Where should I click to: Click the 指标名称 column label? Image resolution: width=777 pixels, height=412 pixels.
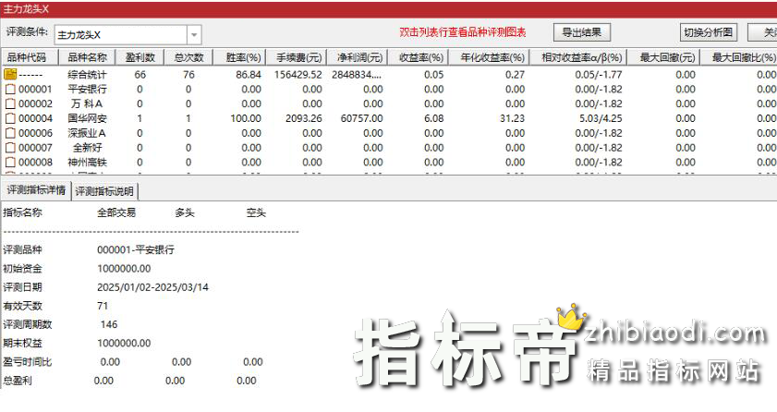click(23, 212)
